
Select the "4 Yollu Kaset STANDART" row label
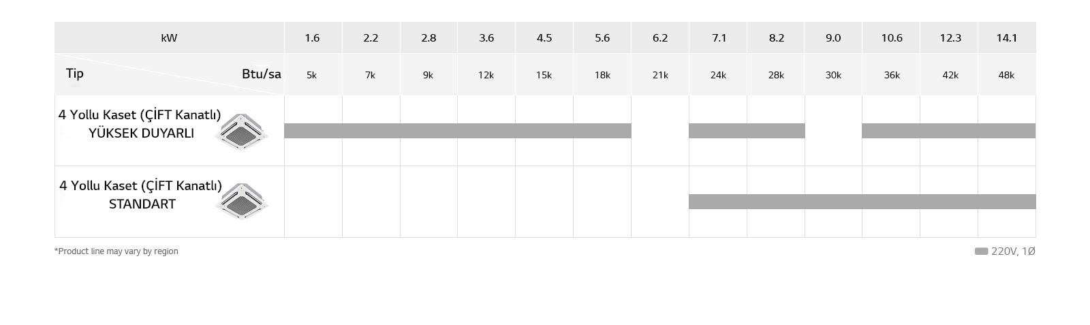(141, 194)
